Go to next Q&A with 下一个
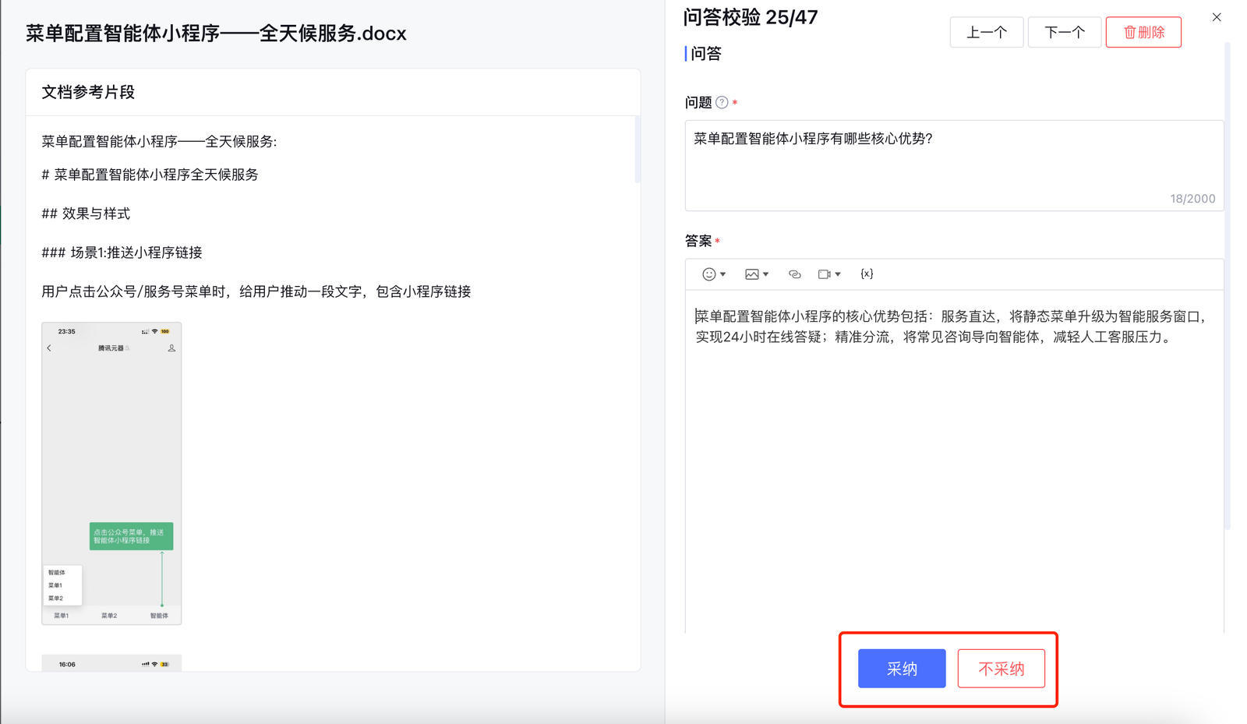Image resolution: width=1247 pixels, height=724 pixels. 1064,33
